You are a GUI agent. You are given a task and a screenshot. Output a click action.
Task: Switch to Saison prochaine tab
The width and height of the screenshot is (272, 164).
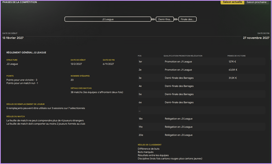coord(256,2)
